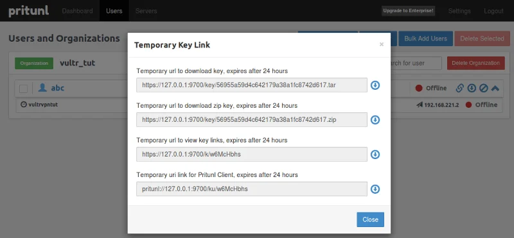Open Settings in top bar
The height and width of the screenshot is (238, 514).
pos(459,11)
